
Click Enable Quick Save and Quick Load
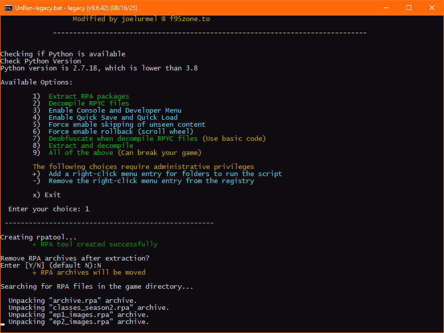(x=113, y=117)
